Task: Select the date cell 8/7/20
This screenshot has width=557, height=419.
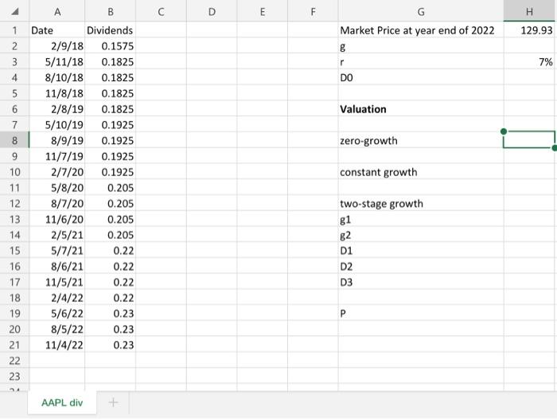Action: coord(57,203)
